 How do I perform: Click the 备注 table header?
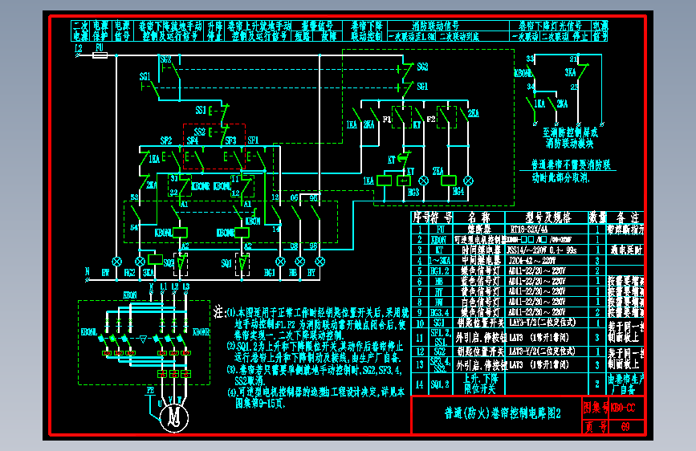(x=627, y=217)
